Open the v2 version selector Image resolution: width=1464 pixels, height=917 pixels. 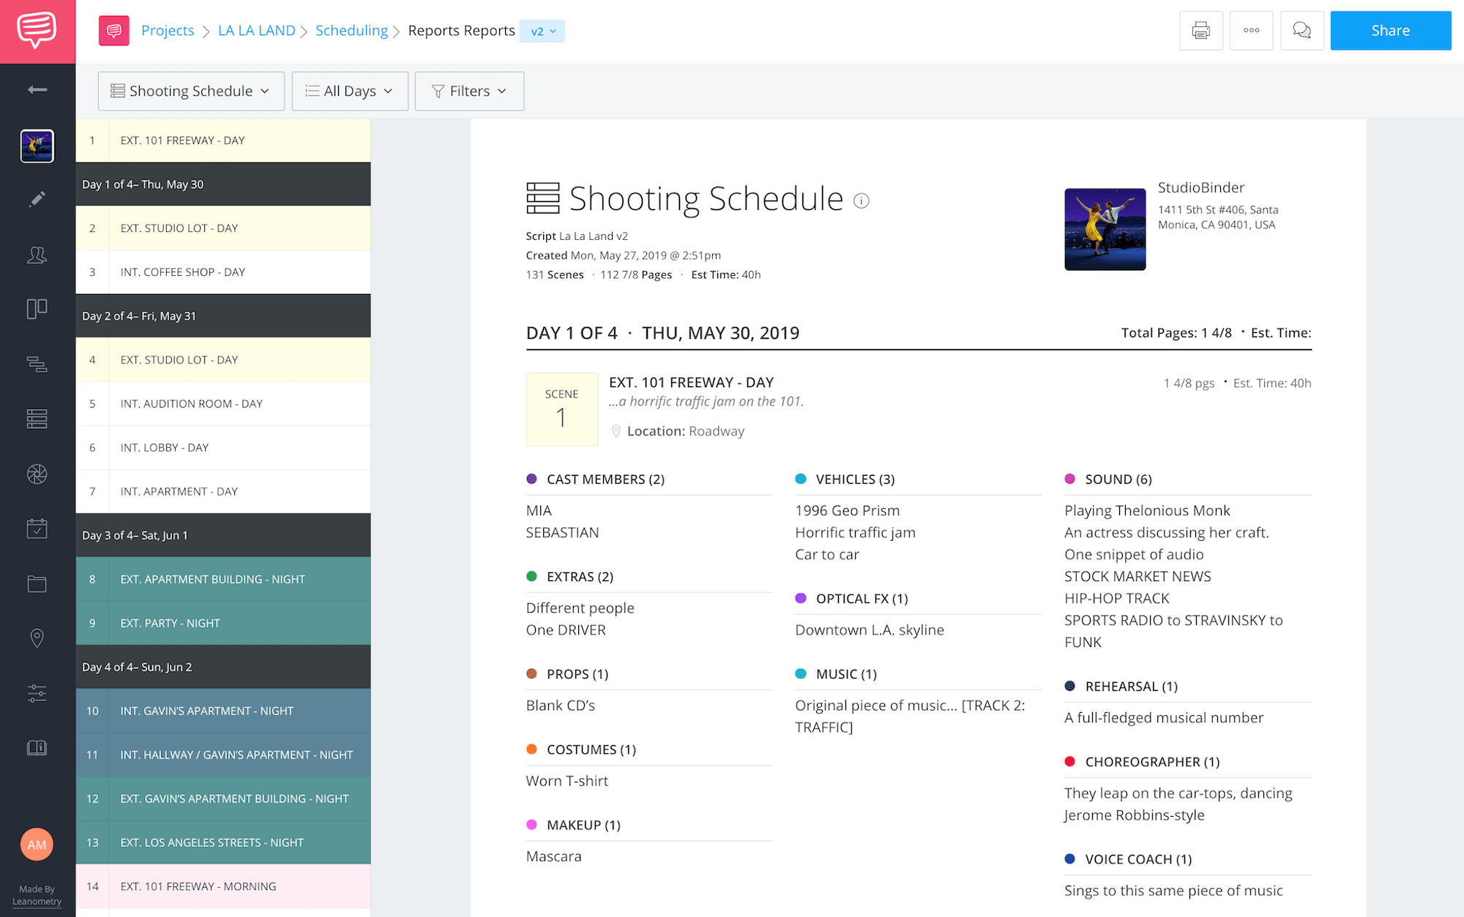coord(542,31)
